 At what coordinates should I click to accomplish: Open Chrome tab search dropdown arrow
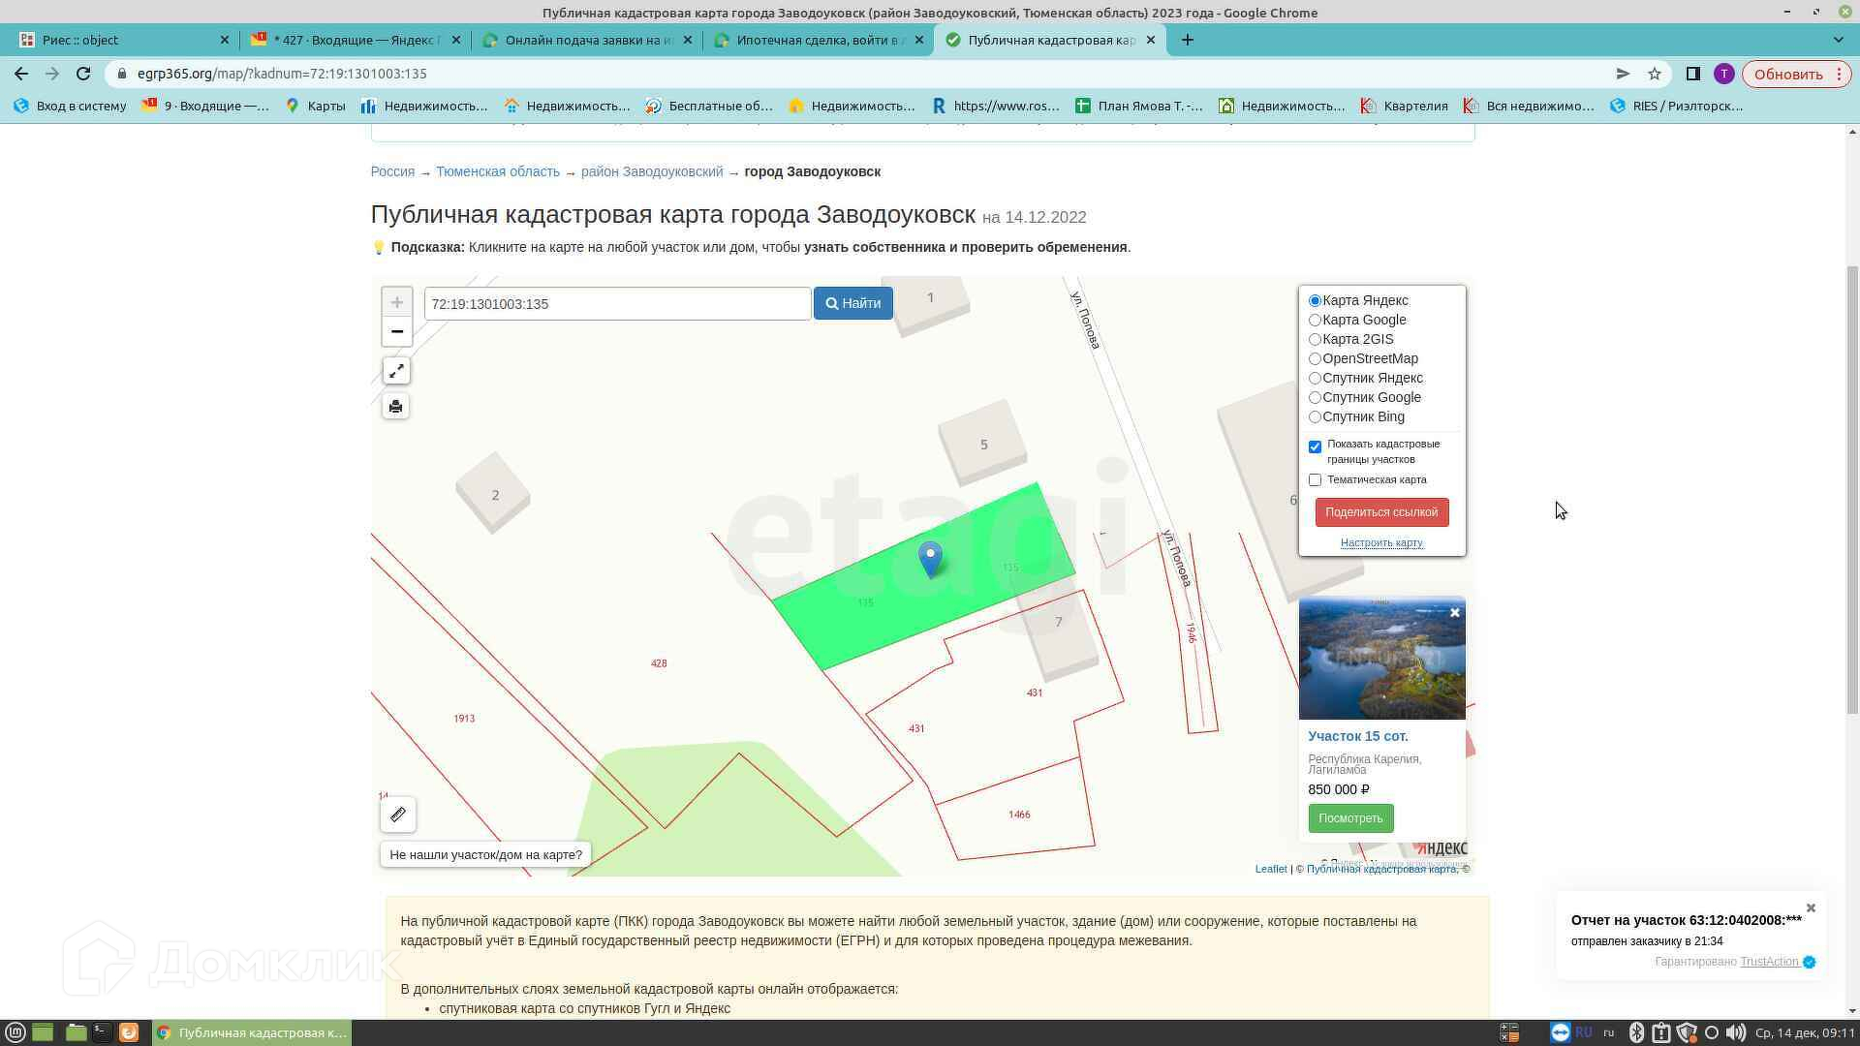(x=1838, y=40)
